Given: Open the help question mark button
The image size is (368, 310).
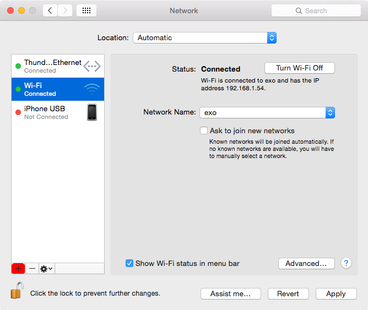Looking at the screenshot, I should coord(346,263).
